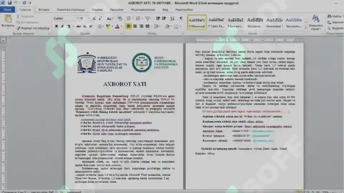The height and width of the screenshot is (193, 344).
Task: Apply the yellow text highlight color
Action: click(x=108, y=26)
